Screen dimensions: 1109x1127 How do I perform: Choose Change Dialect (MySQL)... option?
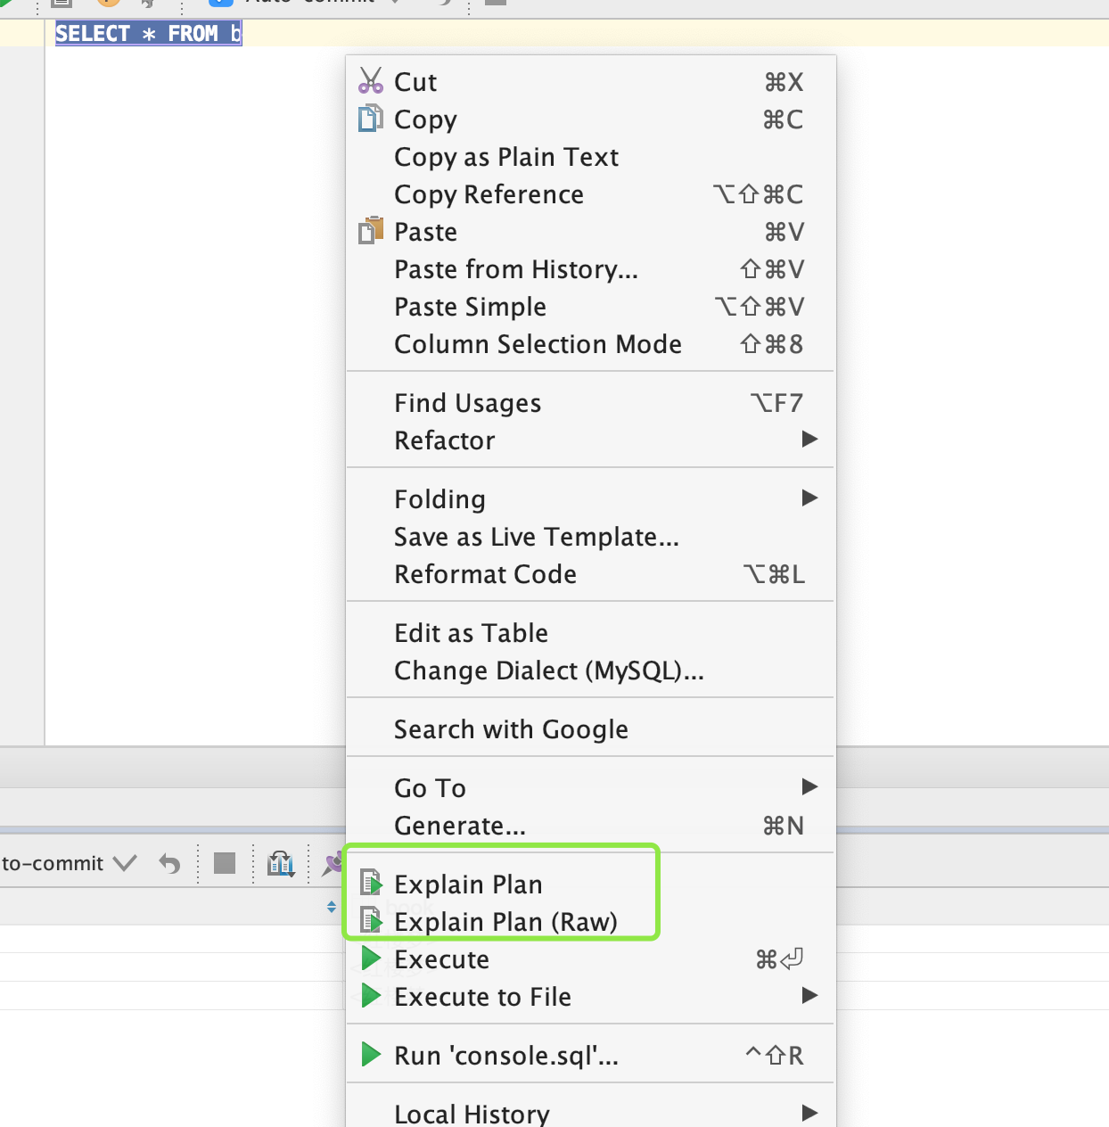(548, 670)
